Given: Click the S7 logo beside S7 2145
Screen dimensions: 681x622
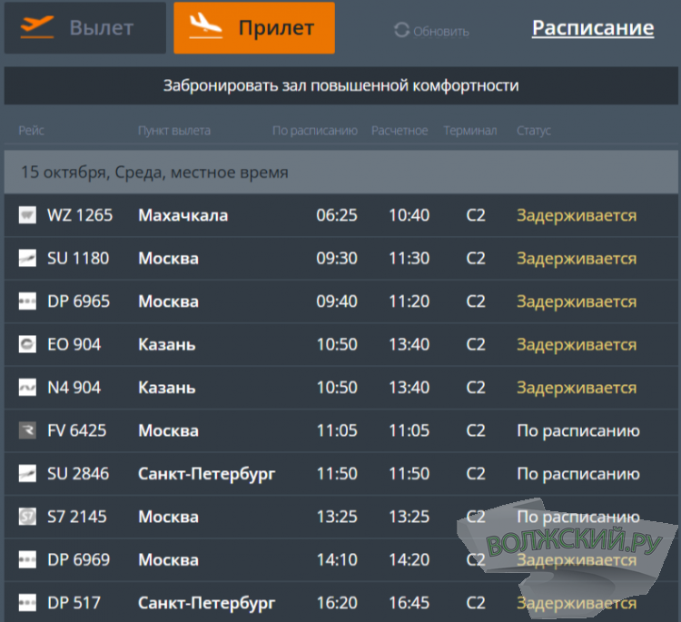Looking at the screenshot, I should coord(27,517).
